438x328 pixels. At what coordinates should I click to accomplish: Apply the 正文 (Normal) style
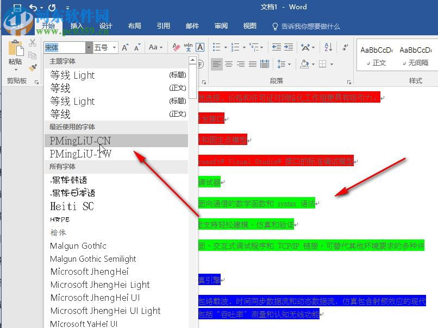[376, 56]
